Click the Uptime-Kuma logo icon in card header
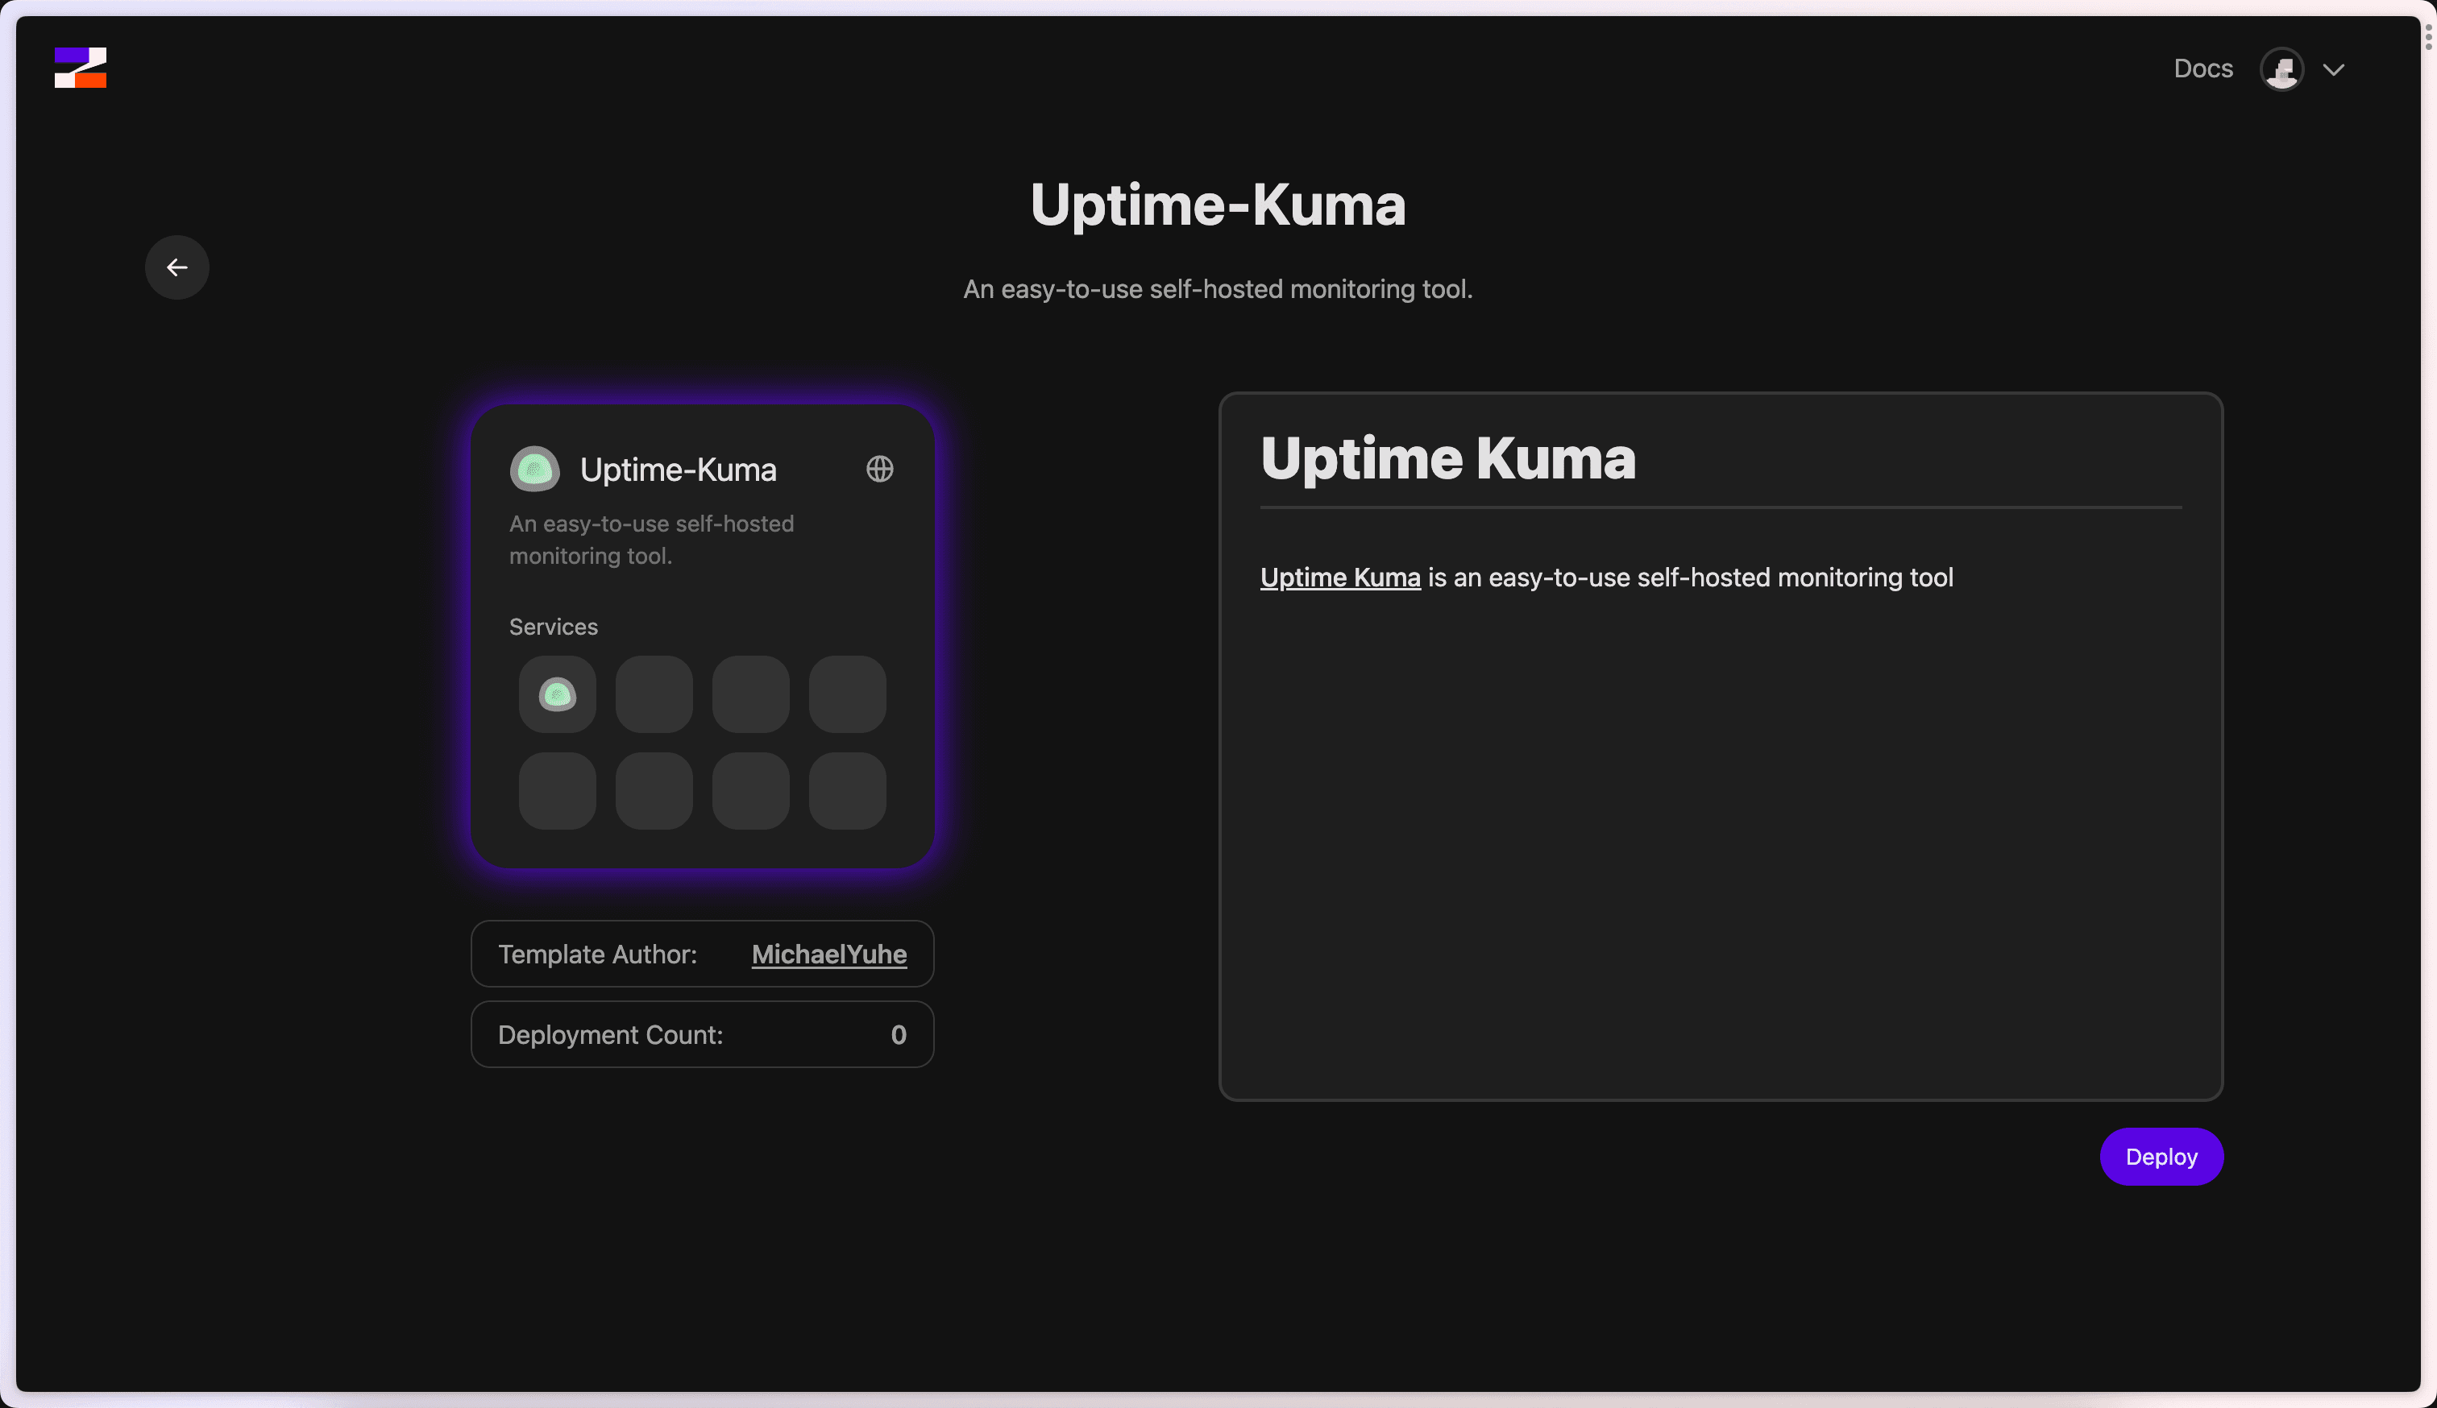Image resolution: width=2437 pixels, height=1408 pixels. 535,470
